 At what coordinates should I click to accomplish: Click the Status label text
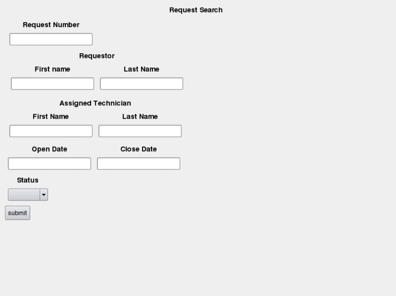tap(27, 180)
